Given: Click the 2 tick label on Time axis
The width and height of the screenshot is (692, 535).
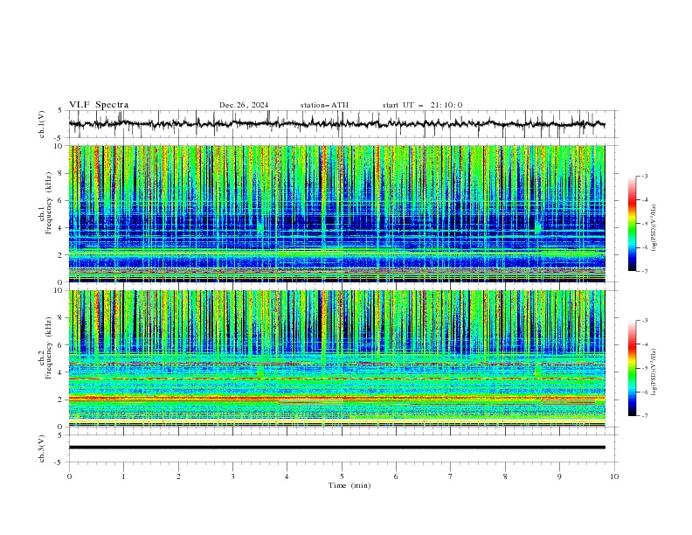Looking at the screenshot, I should 178,476.
